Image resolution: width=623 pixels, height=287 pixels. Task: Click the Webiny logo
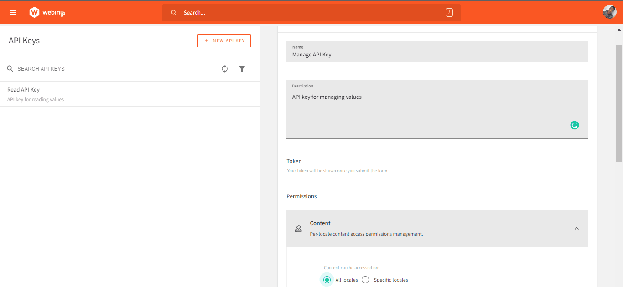pos(47,12)
